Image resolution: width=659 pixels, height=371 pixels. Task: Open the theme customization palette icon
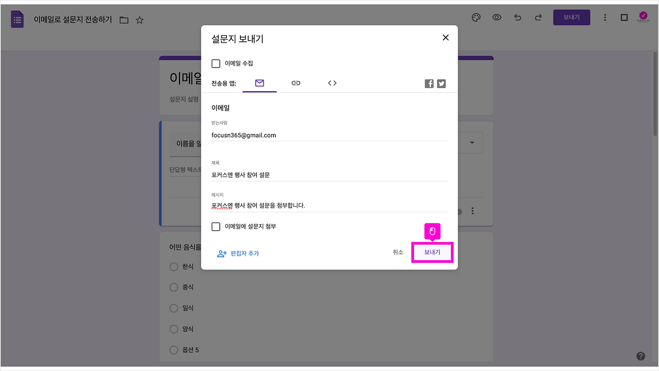tap(476, 17)
